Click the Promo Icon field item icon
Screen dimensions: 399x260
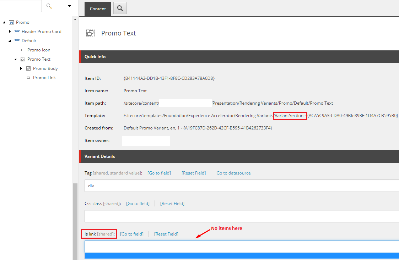point(23,50)
